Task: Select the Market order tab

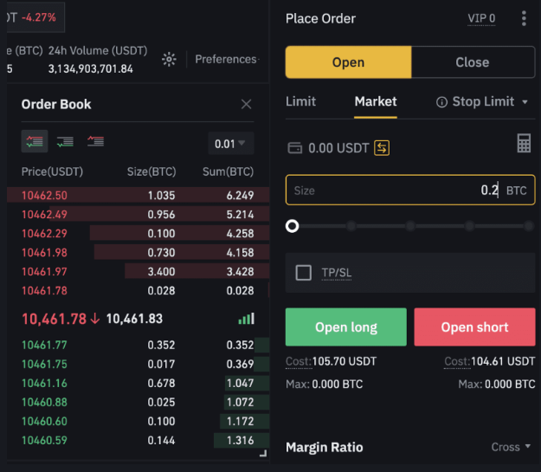Action: [376, 101]
